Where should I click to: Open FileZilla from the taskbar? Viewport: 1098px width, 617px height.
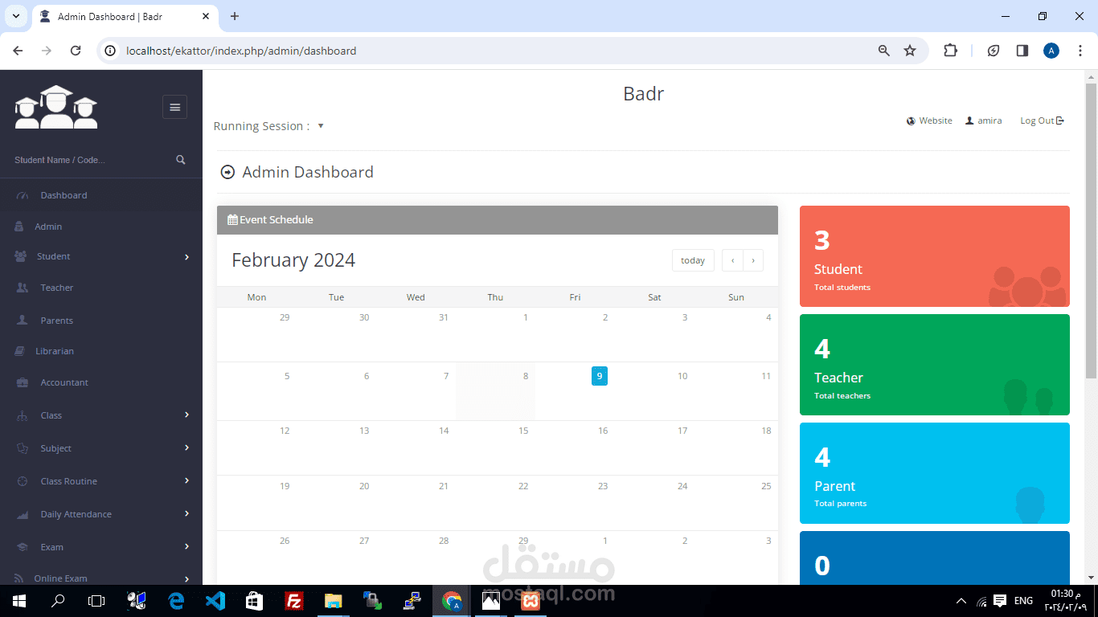tap(294, 601)
